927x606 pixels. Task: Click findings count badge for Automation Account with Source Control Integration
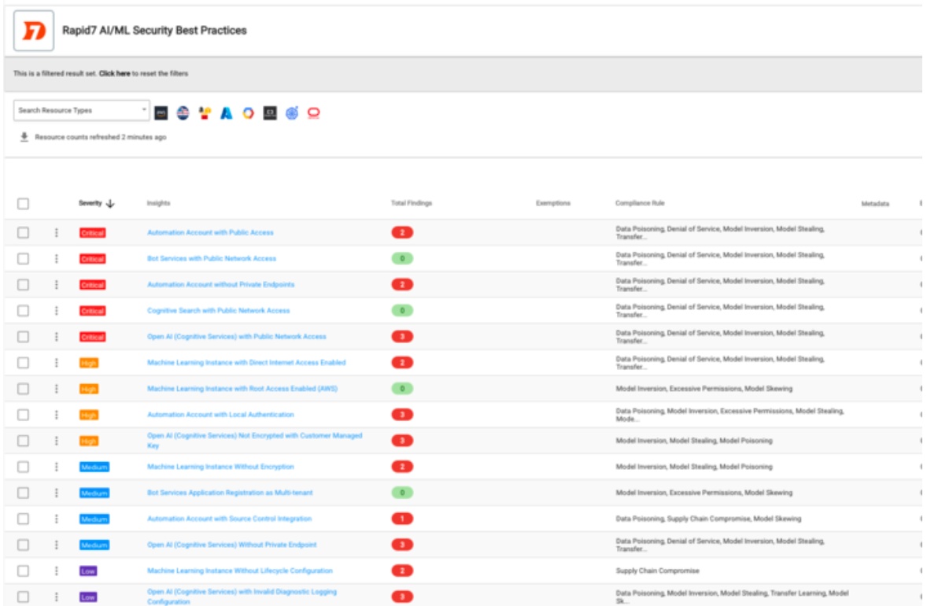point(401,519)
